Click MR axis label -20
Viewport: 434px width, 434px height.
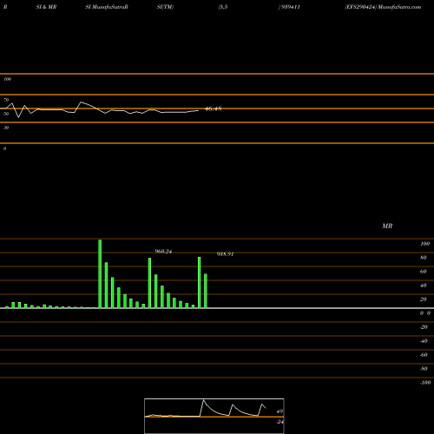(424, 327)
